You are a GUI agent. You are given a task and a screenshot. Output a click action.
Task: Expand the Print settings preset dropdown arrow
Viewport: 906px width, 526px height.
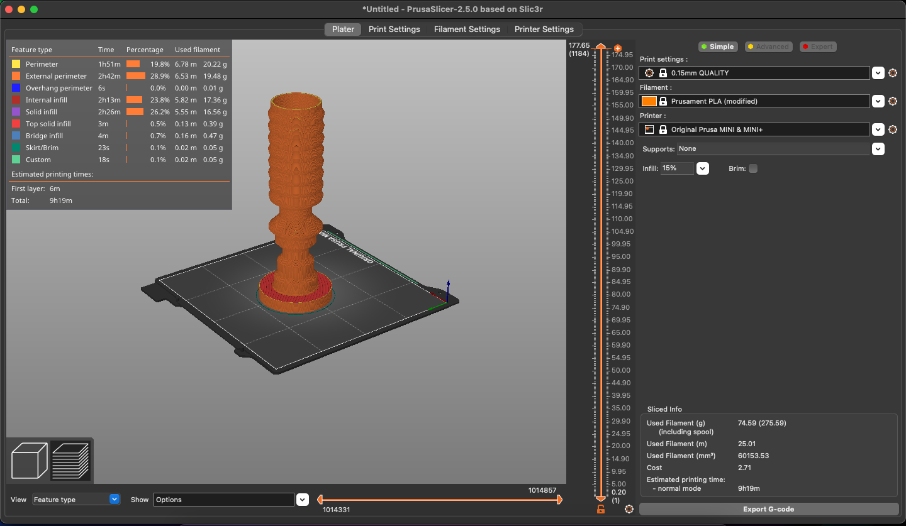pos(878,73)
